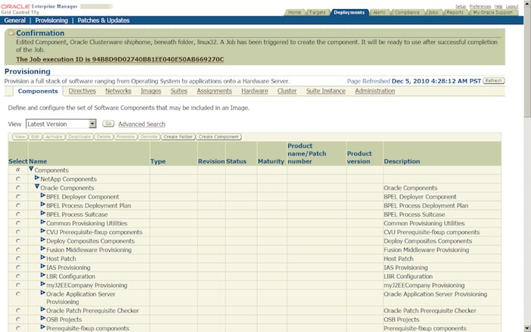Image resolution: width=531 pixels, height=332 pixels.
Task: Click the Create Component button
Action: tap(218, 136)
